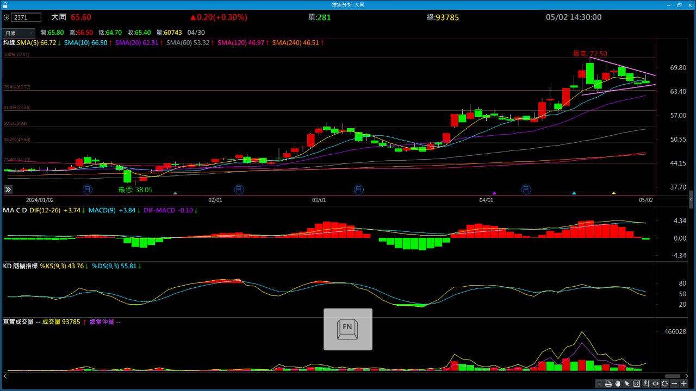Expand the double-chevron panel on the left
This screenshot has width=696, height=391.
click(8, 190)
